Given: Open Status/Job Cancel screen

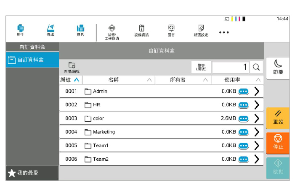Looking at the screenshot, I should [112, 32].
